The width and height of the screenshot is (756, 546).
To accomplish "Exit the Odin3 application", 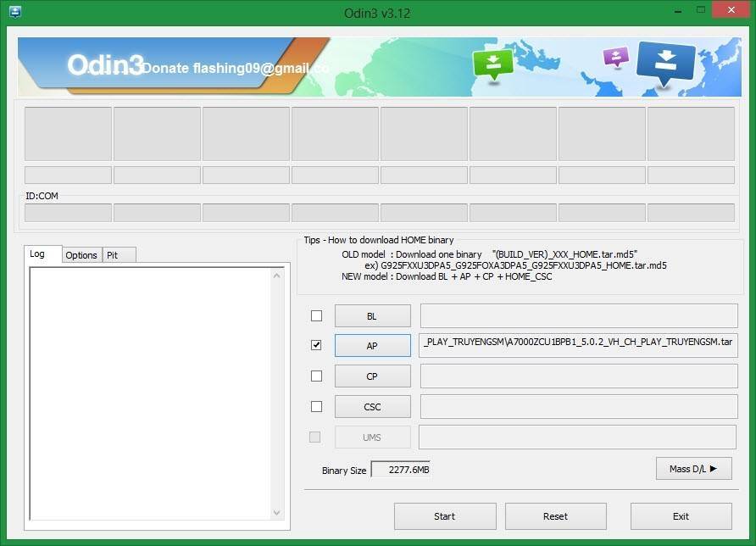I will (x=681, y=516).
